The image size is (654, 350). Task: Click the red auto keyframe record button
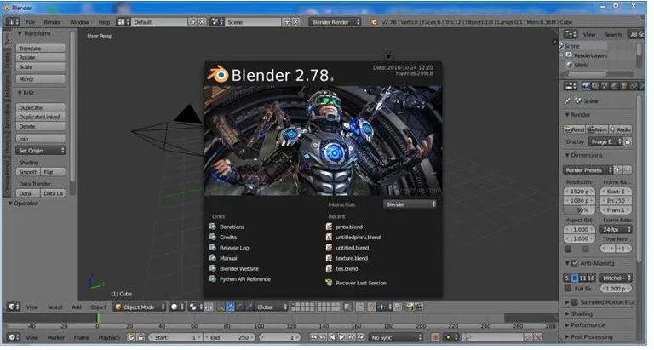coord(435,337)
